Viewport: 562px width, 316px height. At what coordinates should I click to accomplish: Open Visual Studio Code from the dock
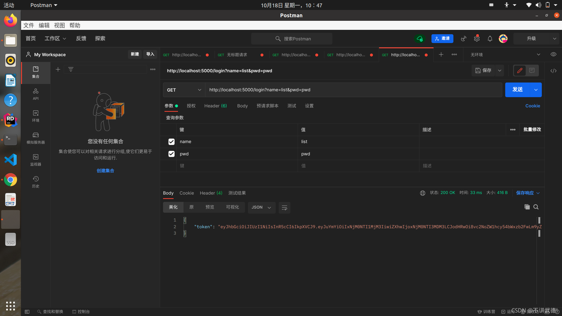[11, 160]
